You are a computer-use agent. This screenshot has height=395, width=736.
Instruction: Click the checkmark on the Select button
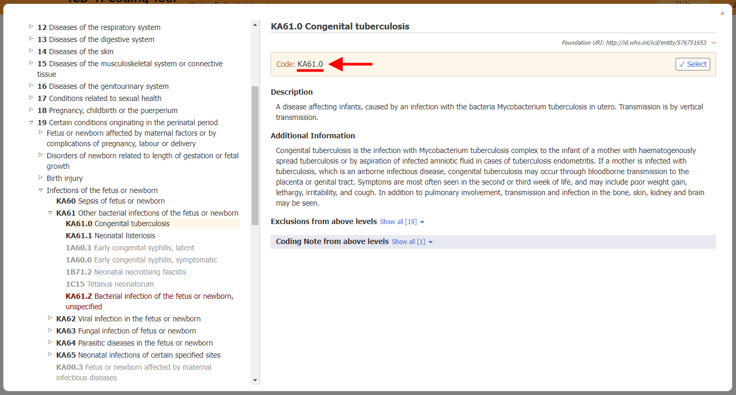pyautogui.click(x=682, y=64)
